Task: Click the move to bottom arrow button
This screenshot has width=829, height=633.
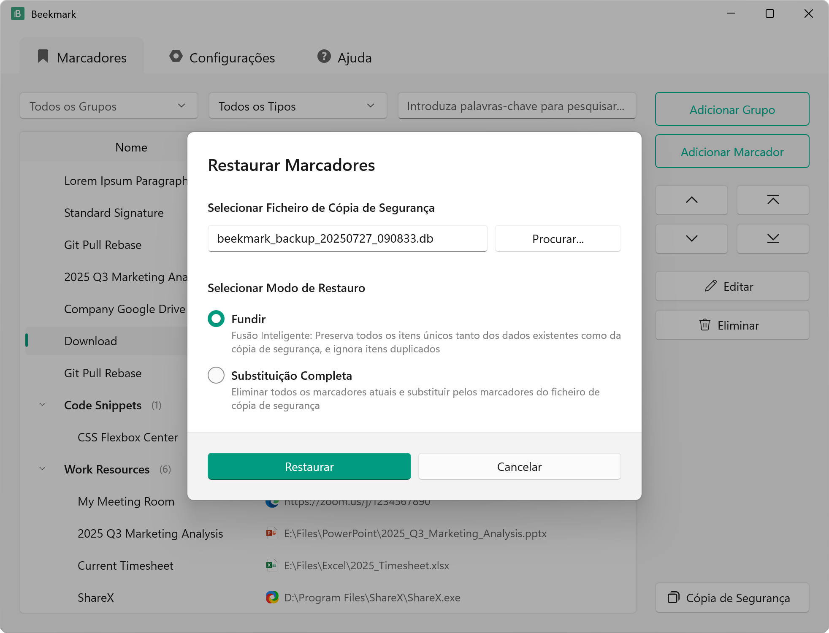Action: (773, 239)
